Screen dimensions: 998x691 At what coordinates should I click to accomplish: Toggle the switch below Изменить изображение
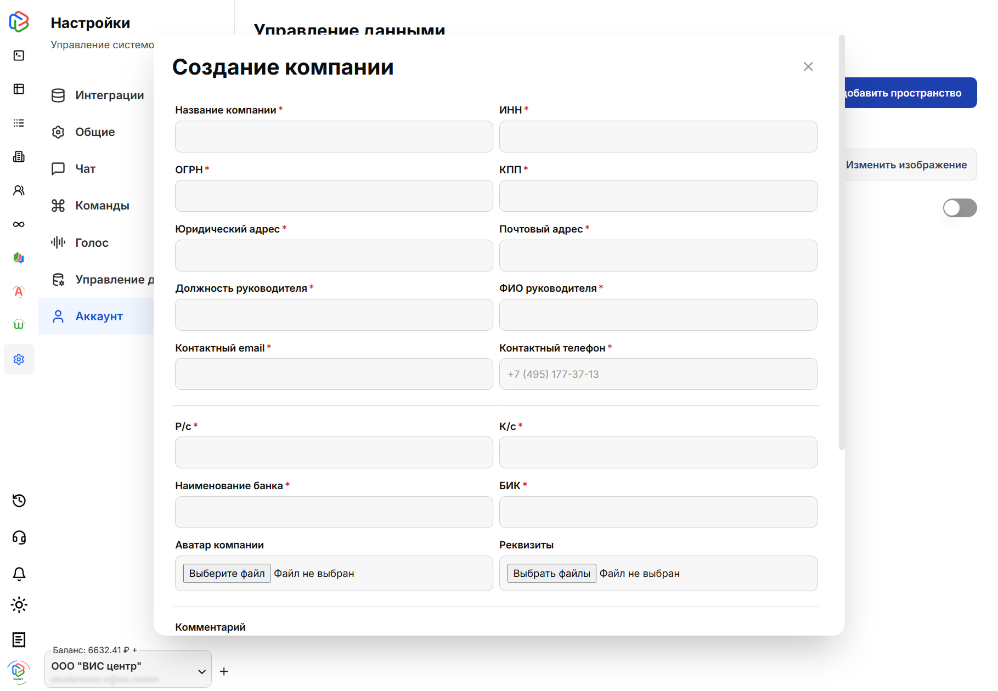coord(959,208)
